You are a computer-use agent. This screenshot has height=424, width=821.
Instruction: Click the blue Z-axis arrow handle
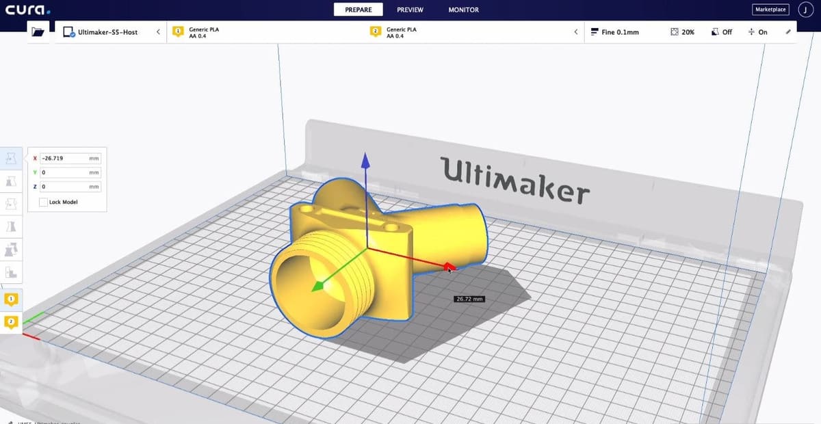tap(365, 161)
